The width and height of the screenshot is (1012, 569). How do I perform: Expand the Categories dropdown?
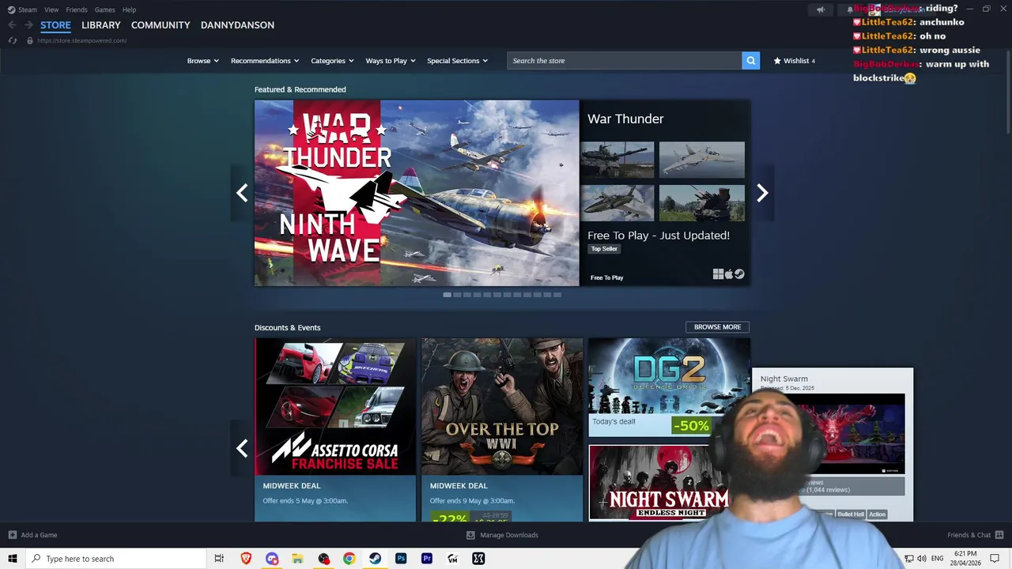[x=332, y=60]
